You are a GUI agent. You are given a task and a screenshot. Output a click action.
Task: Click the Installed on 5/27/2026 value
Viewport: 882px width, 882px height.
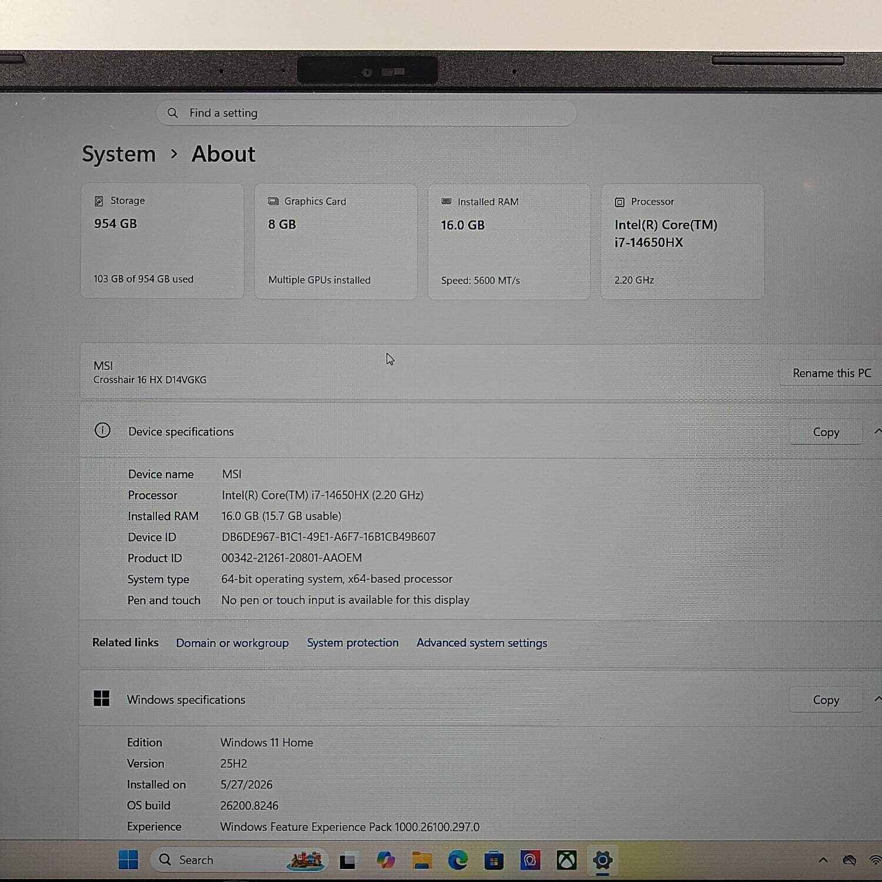click(246, 784)
